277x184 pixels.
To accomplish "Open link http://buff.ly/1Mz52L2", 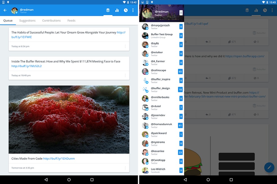I will coord(26,66).
